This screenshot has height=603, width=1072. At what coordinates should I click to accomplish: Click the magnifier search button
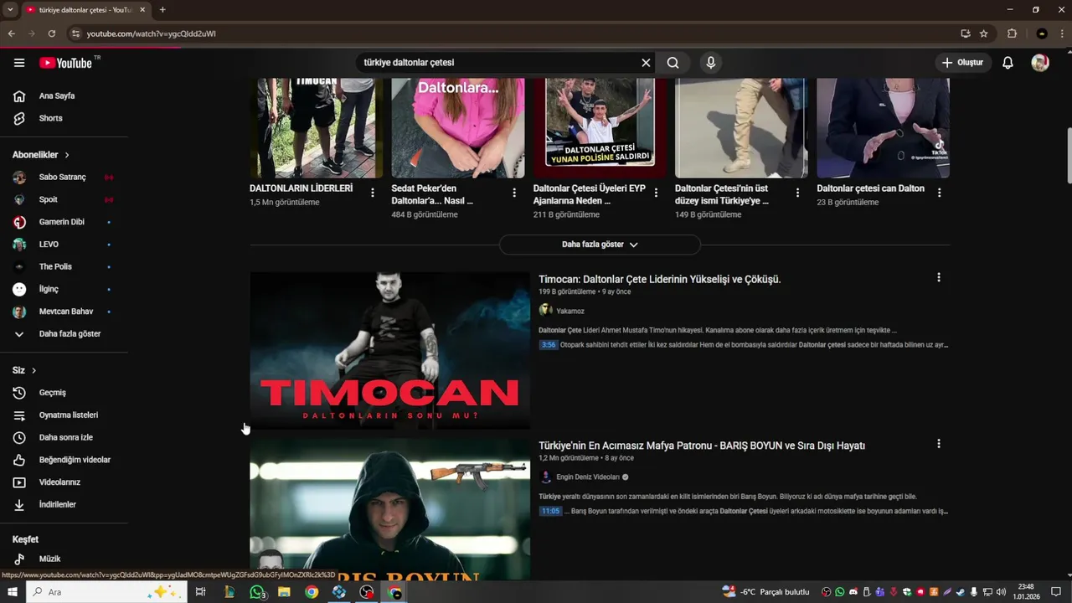(x=673, y=63)
